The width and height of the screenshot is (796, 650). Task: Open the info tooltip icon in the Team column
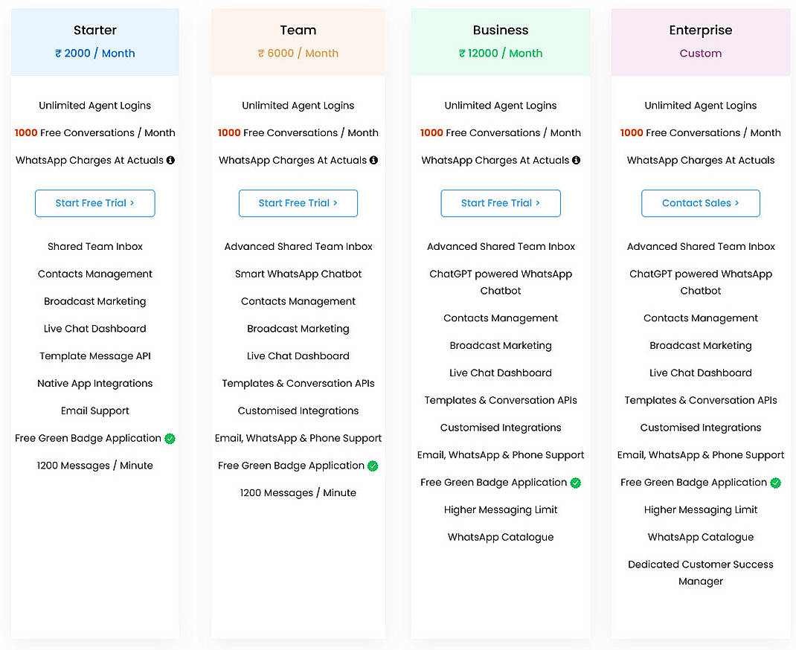coord(375,160)
